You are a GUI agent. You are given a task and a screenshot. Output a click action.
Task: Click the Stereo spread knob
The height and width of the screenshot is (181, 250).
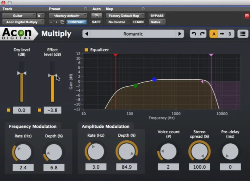199,151
